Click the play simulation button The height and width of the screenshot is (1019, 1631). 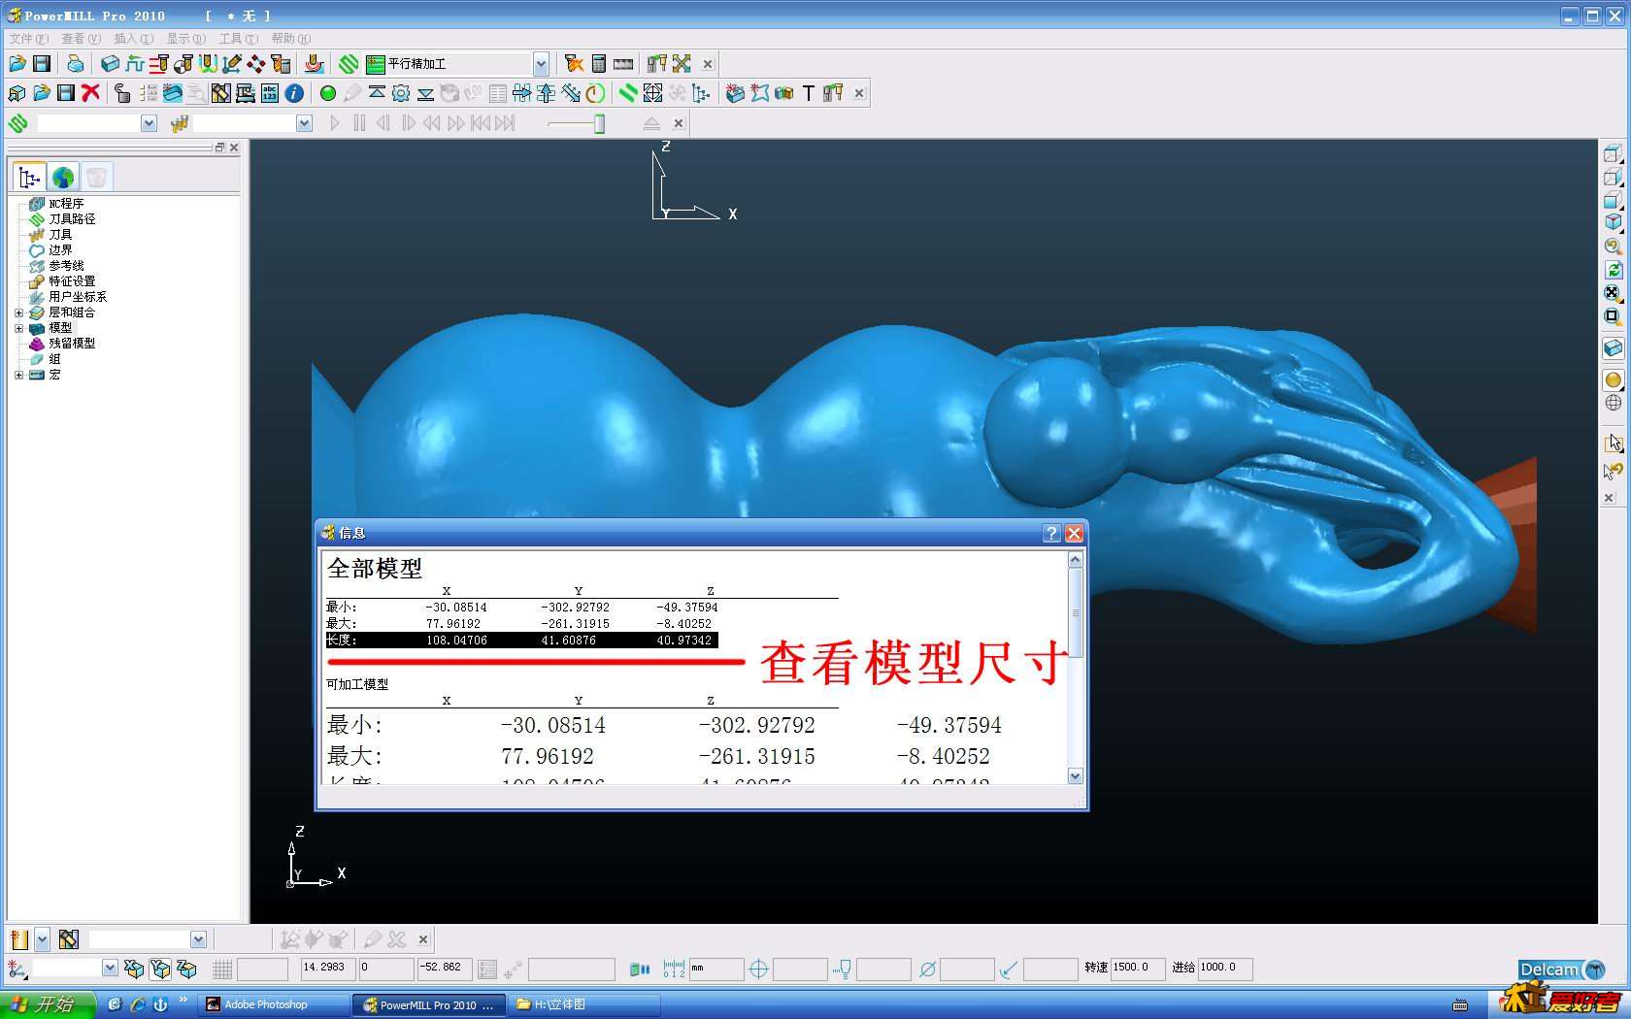click(x=335, y=123)
